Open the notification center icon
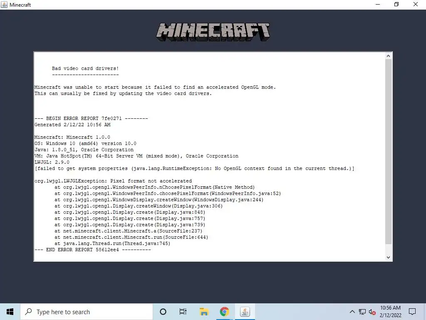426x320 pixels. point(412,312)
